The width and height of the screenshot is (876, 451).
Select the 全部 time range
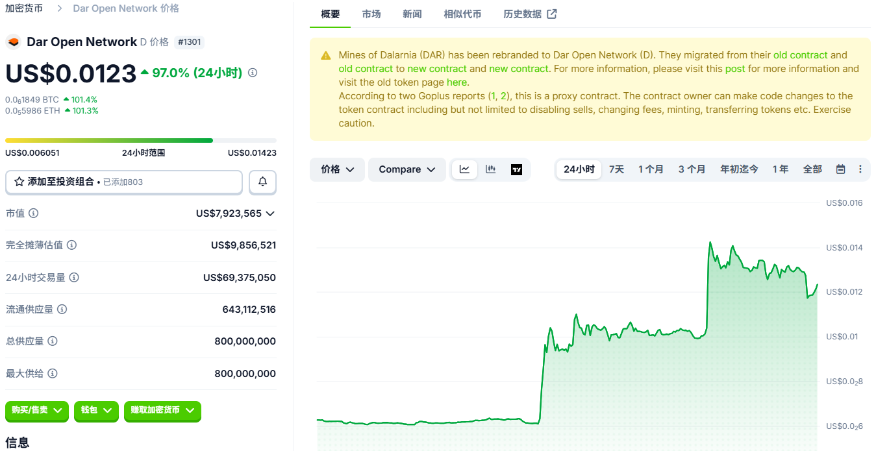point(812,169)
